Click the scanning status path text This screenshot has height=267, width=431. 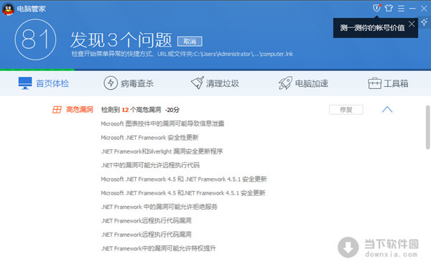pyautogui.click(x=182, y=54)
